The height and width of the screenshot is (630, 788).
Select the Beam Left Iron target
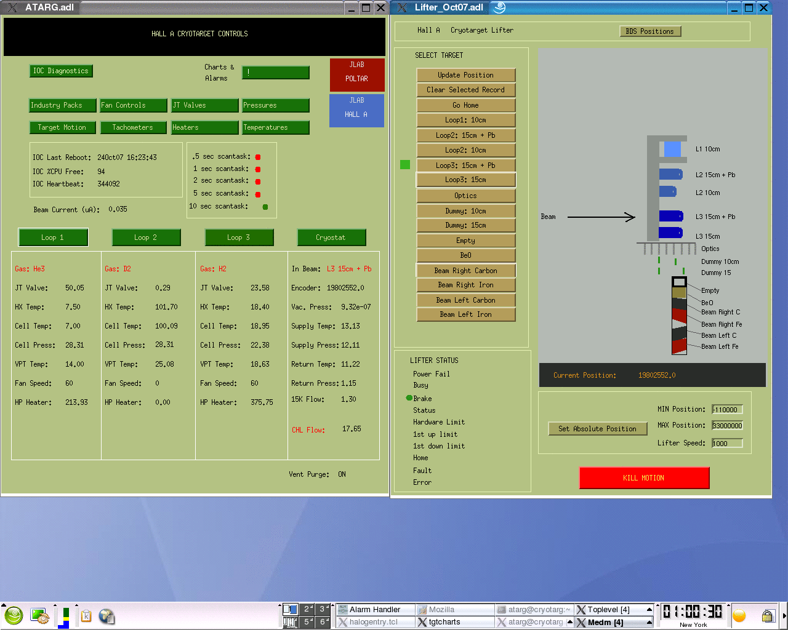pyautogui.click(x=466, y=314)
